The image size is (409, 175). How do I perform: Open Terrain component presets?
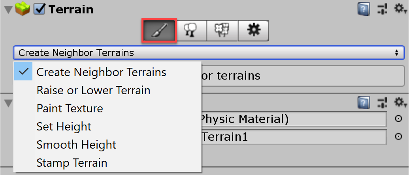[x=382, y=9]
